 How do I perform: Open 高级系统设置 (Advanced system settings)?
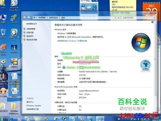(x=32, y=40)
